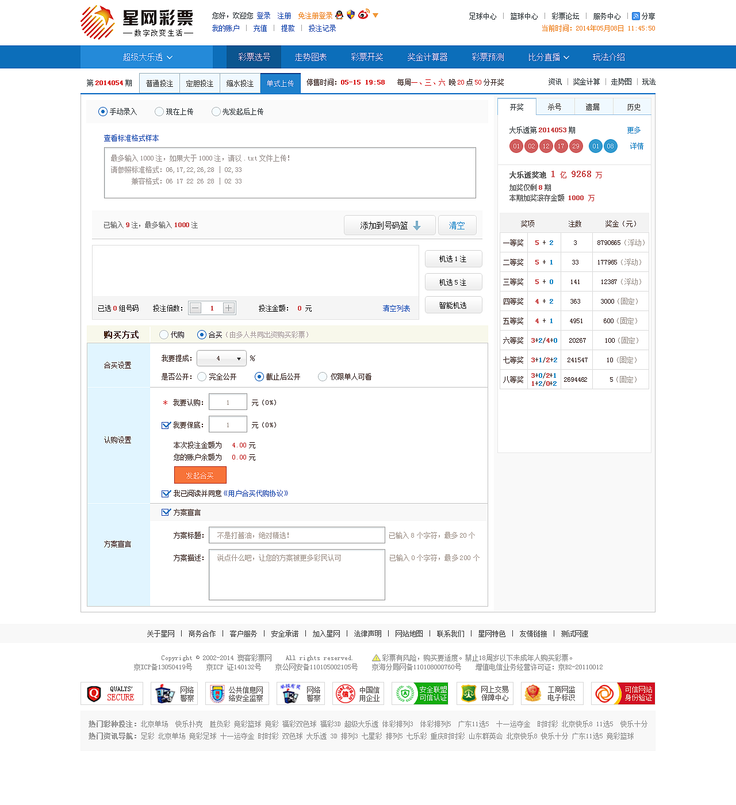Click the 方案标题 input field
736x805 pixels.
point(297,535)
